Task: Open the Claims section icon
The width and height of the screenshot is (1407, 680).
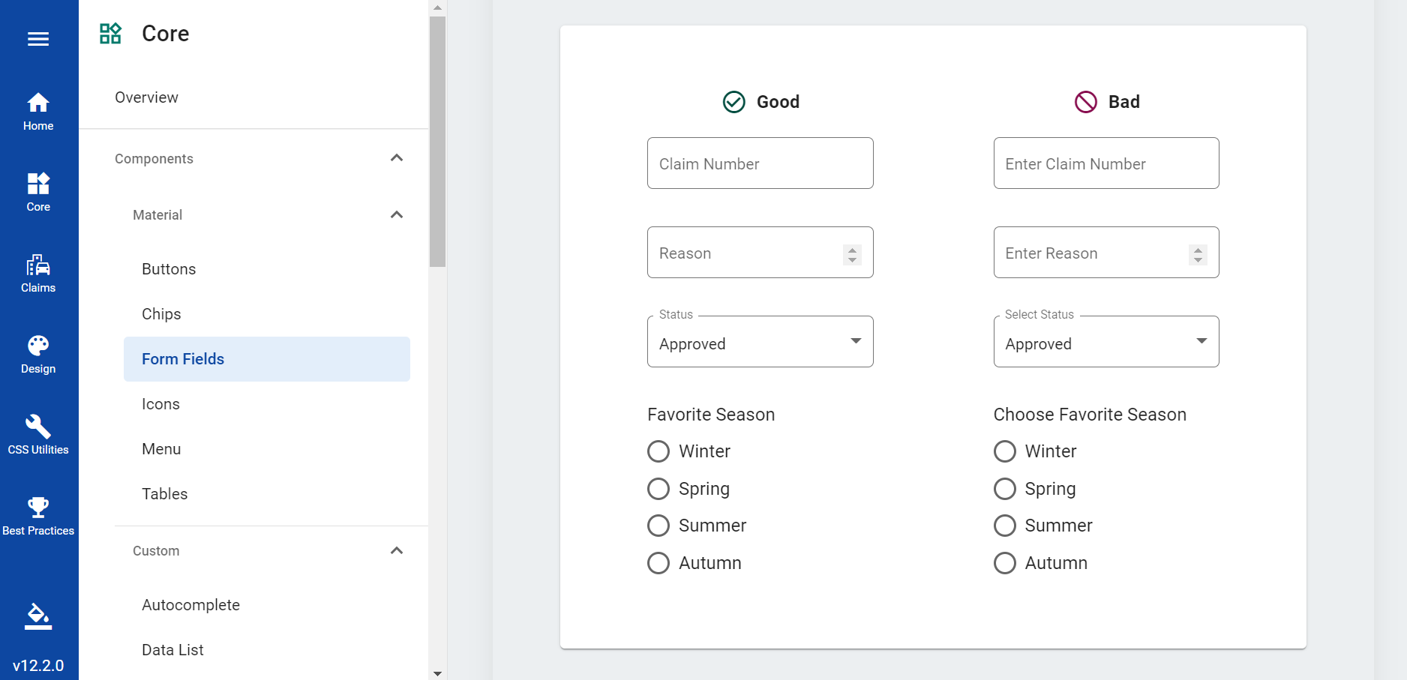Action: (x=38, y=273)
